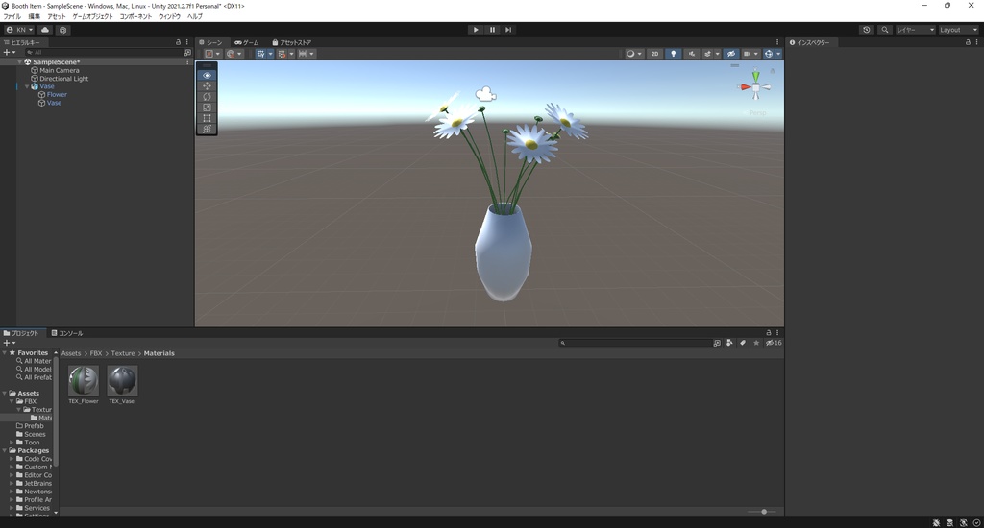Click favorites star icon in Project toolbar
Image resolution: width=984 pixels, height=528 pixels.
(x=756, y=343)
